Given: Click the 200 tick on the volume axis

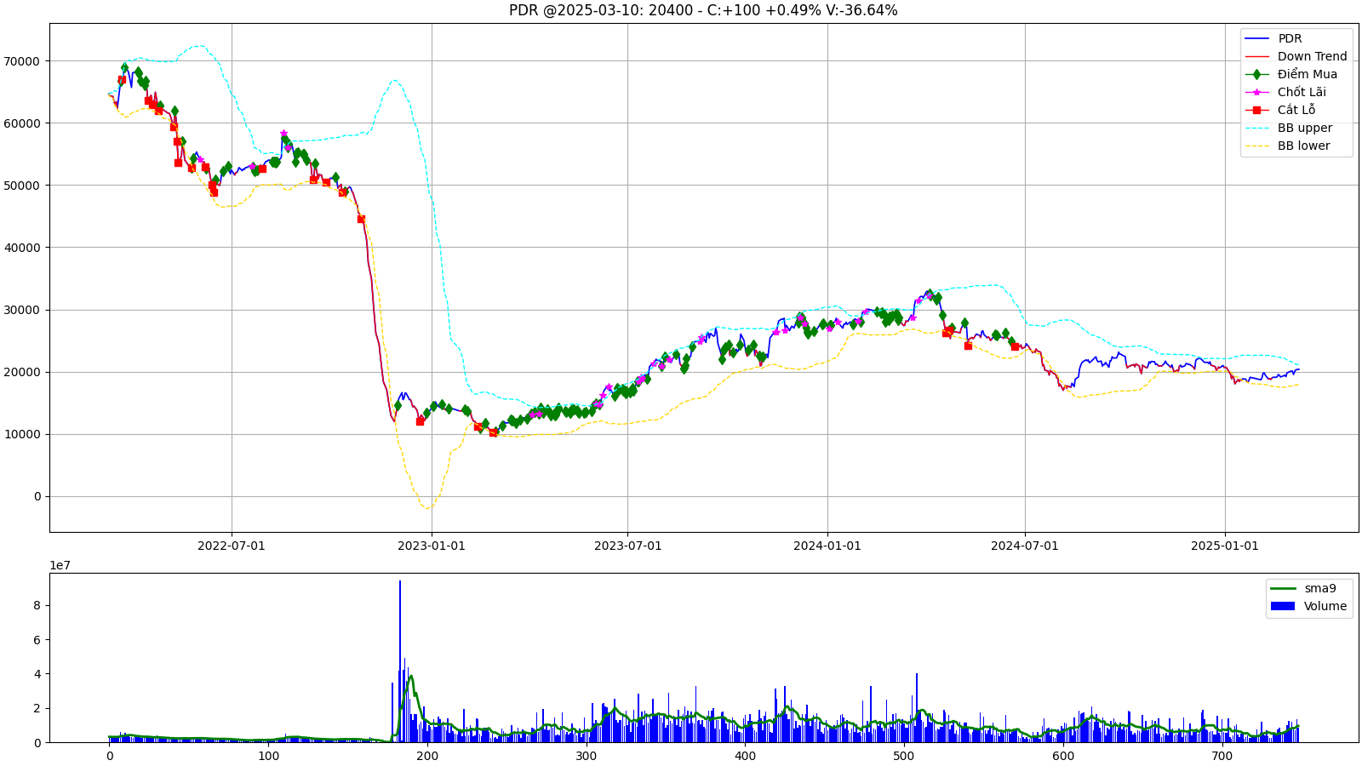Looking at the screenshot, I should [x=427, y=756].
